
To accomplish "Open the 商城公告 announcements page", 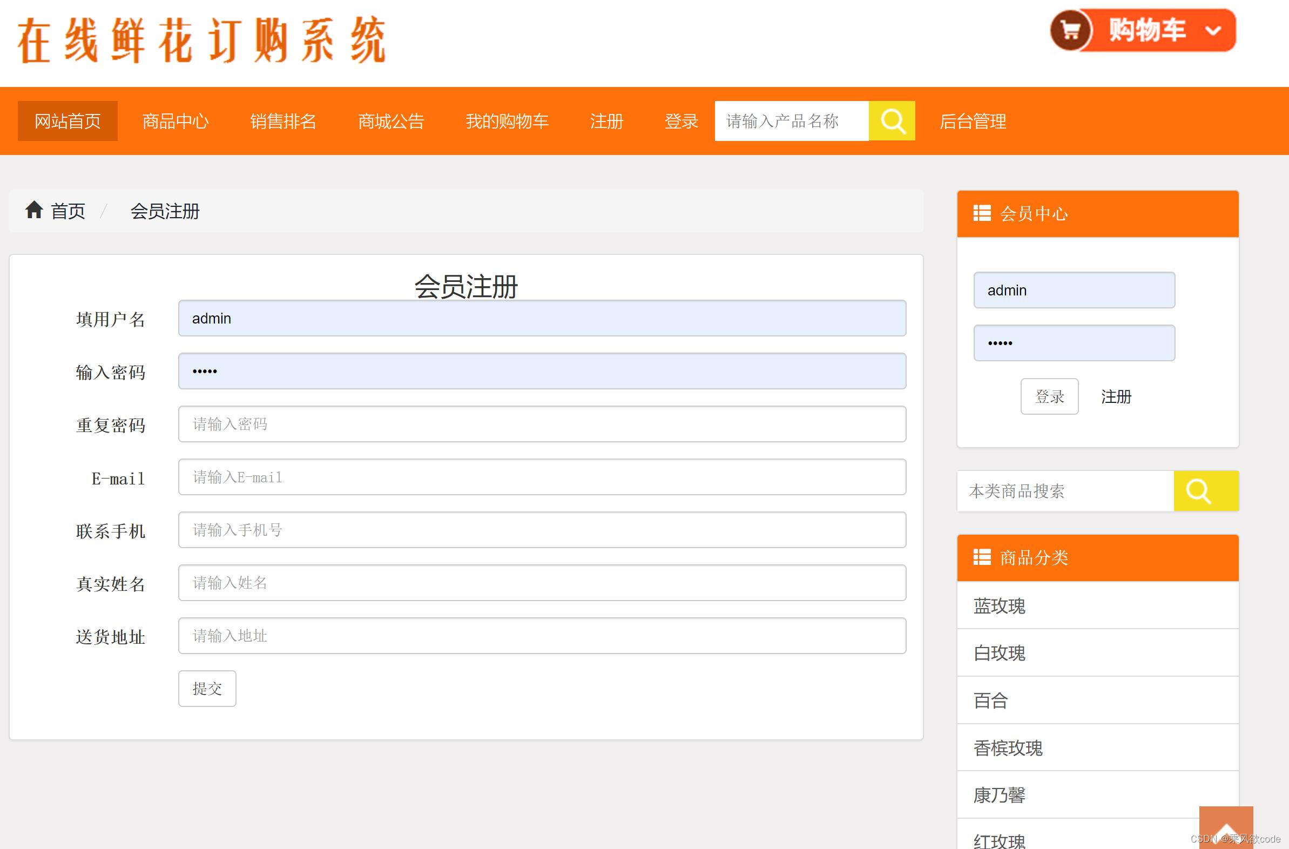I will click(x=391, y=120).
